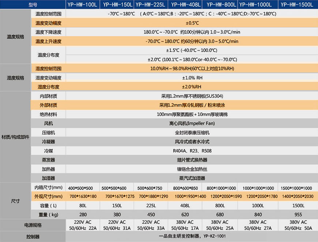Image resolution: width=318 pixels, height=242 pixels.
Task: Select the 电源规格 row header
Action: tap(32, 225)
